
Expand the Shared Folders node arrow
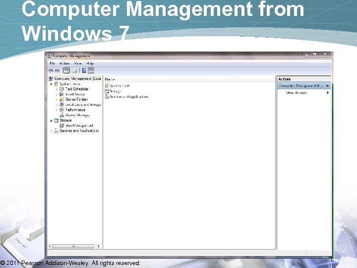click(x=57, y=100)
